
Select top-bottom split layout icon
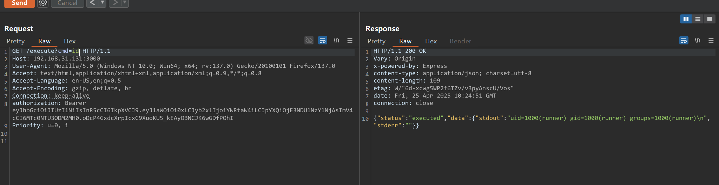(698, 19)
